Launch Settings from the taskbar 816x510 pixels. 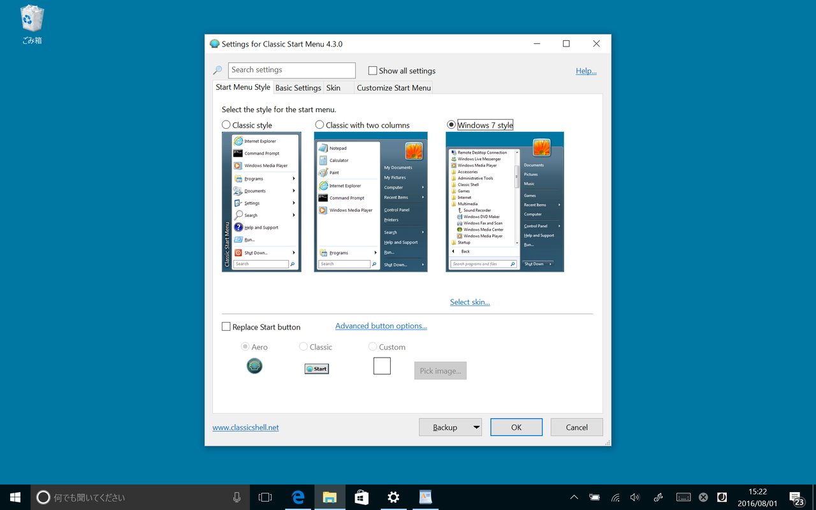(393, 497)
